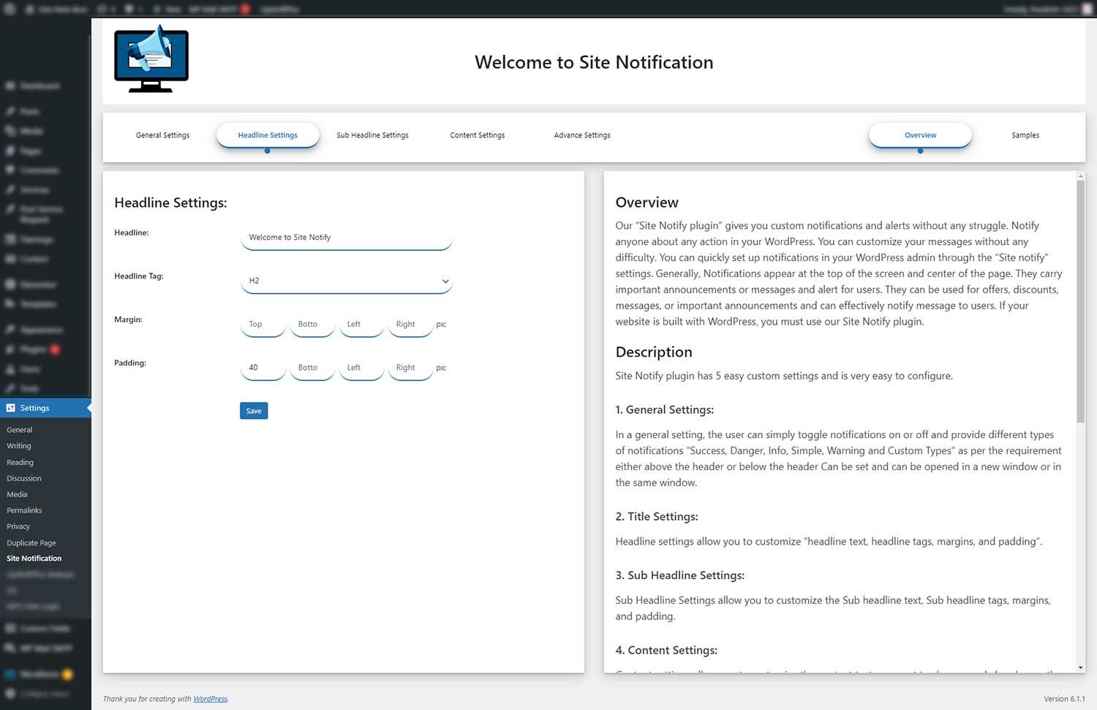Click the Padding Right input field

coord(410,368)
